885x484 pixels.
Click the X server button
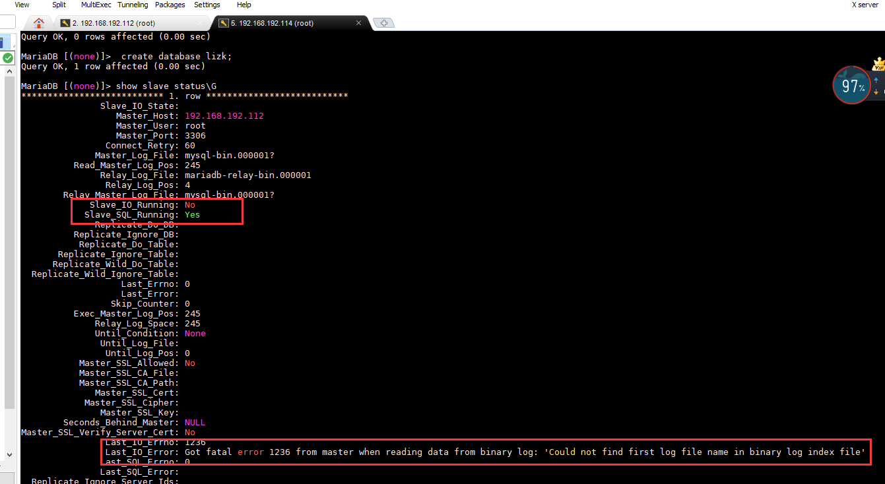click(x=865, y=5)
